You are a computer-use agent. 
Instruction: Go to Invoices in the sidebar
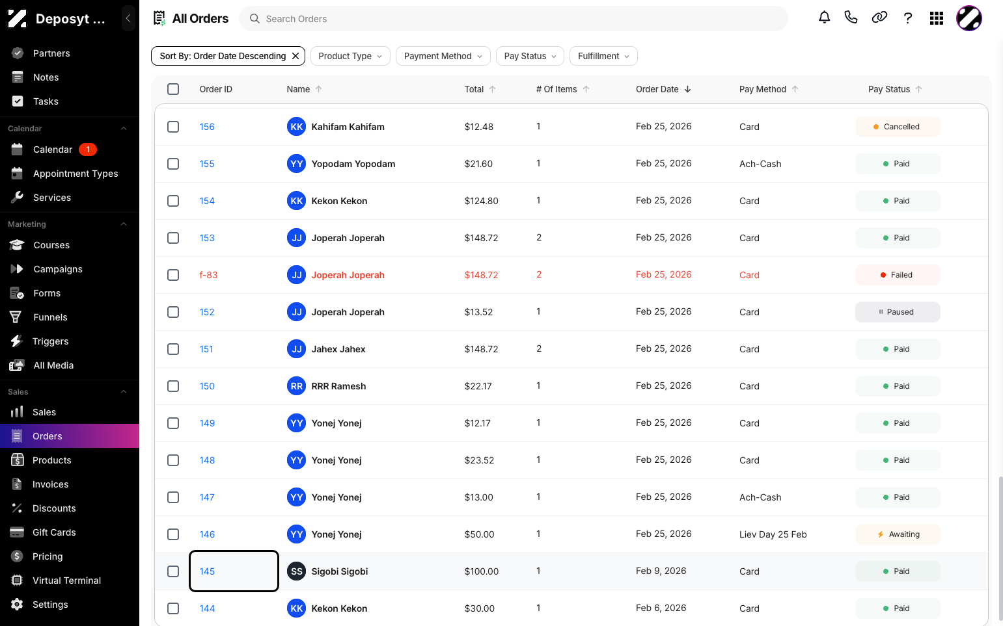click(x=70, y=484)
